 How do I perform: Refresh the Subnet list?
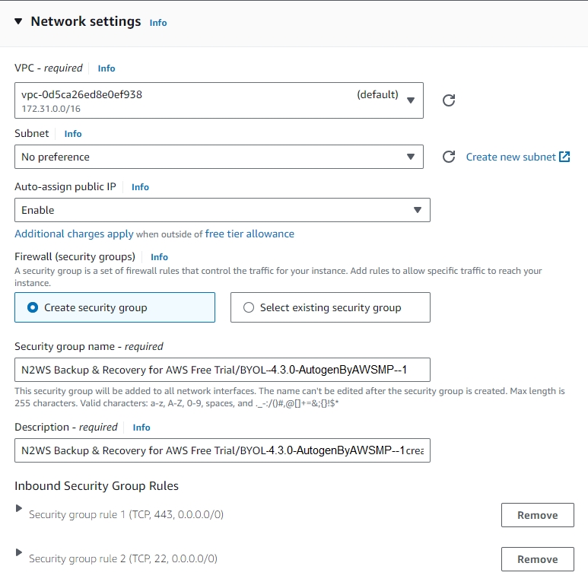pos(449,157)
